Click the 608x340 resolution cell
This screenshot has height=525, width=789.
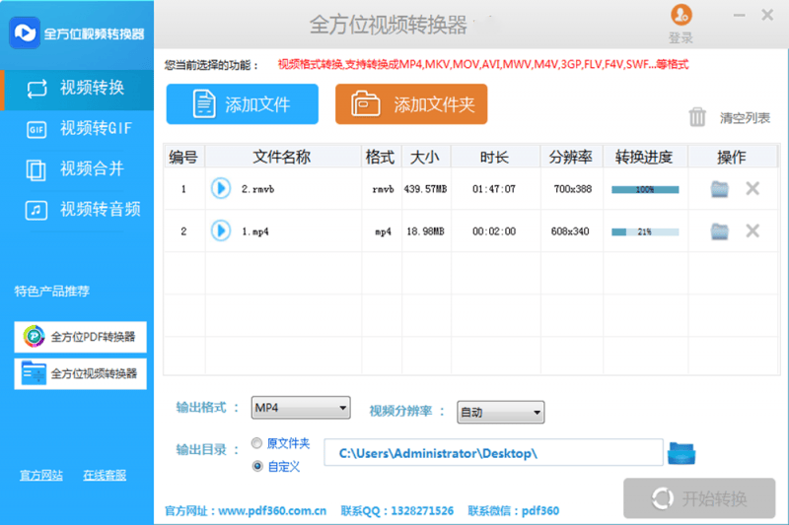pyautogui.click(x=570, y=231)
